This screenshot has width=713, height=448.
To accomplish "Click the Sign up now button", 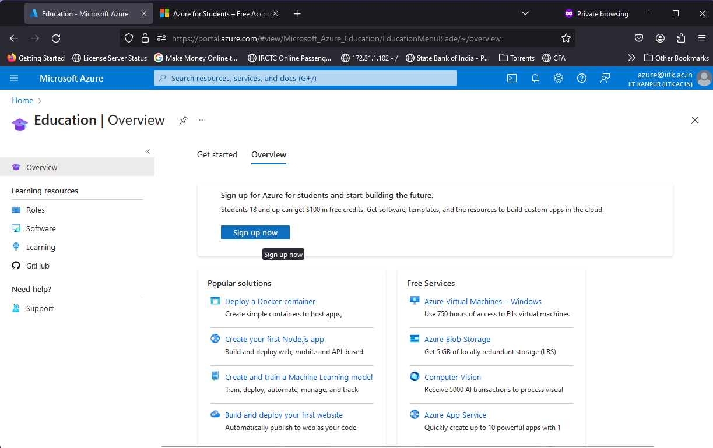I will pyautogui.click(x=255, y=232).
